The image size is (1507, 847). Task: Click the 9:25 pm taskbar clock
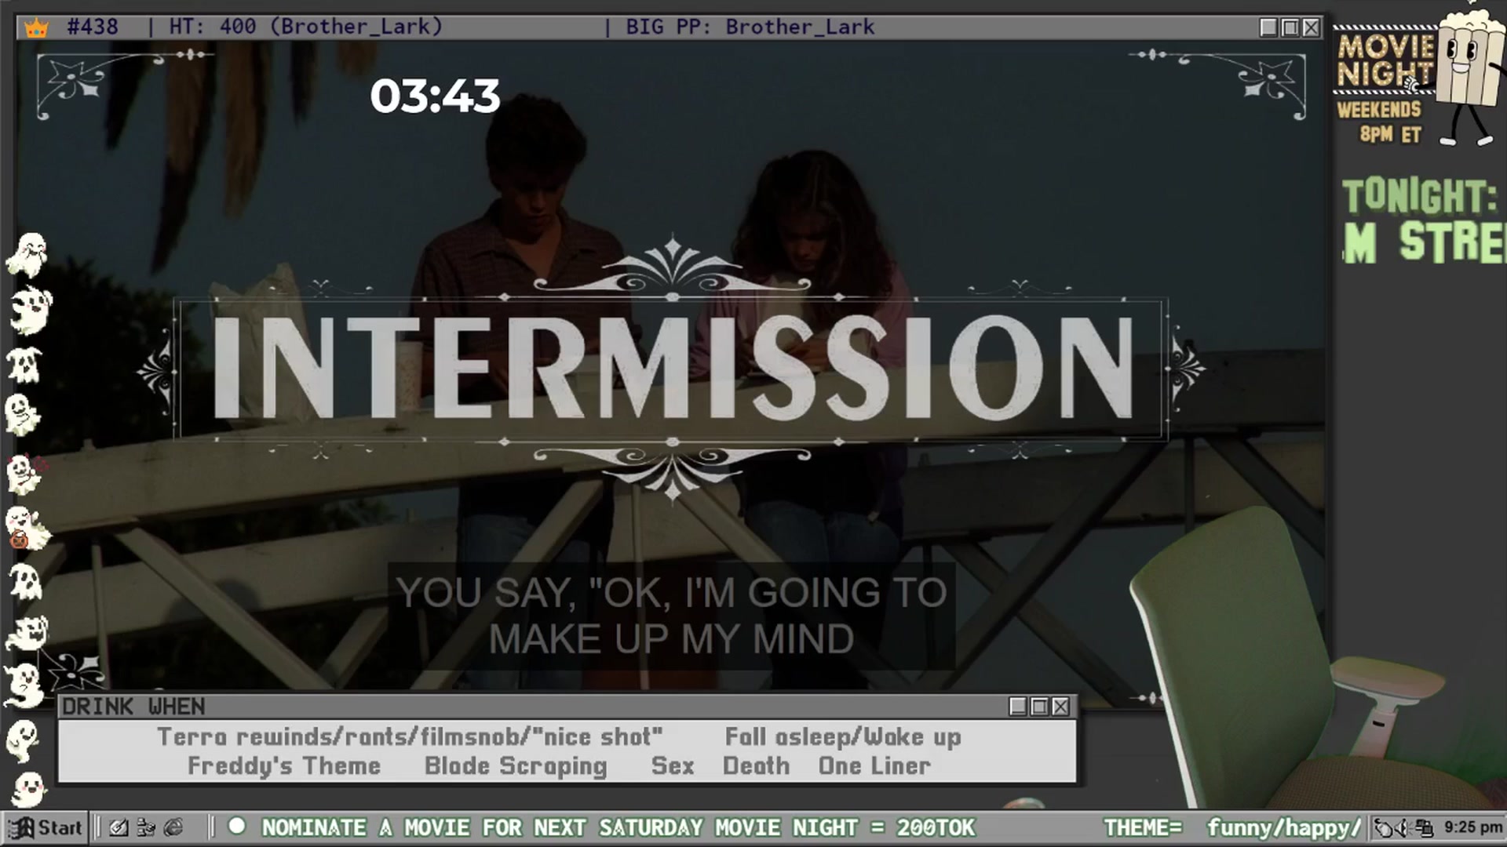click(1472, 827)
